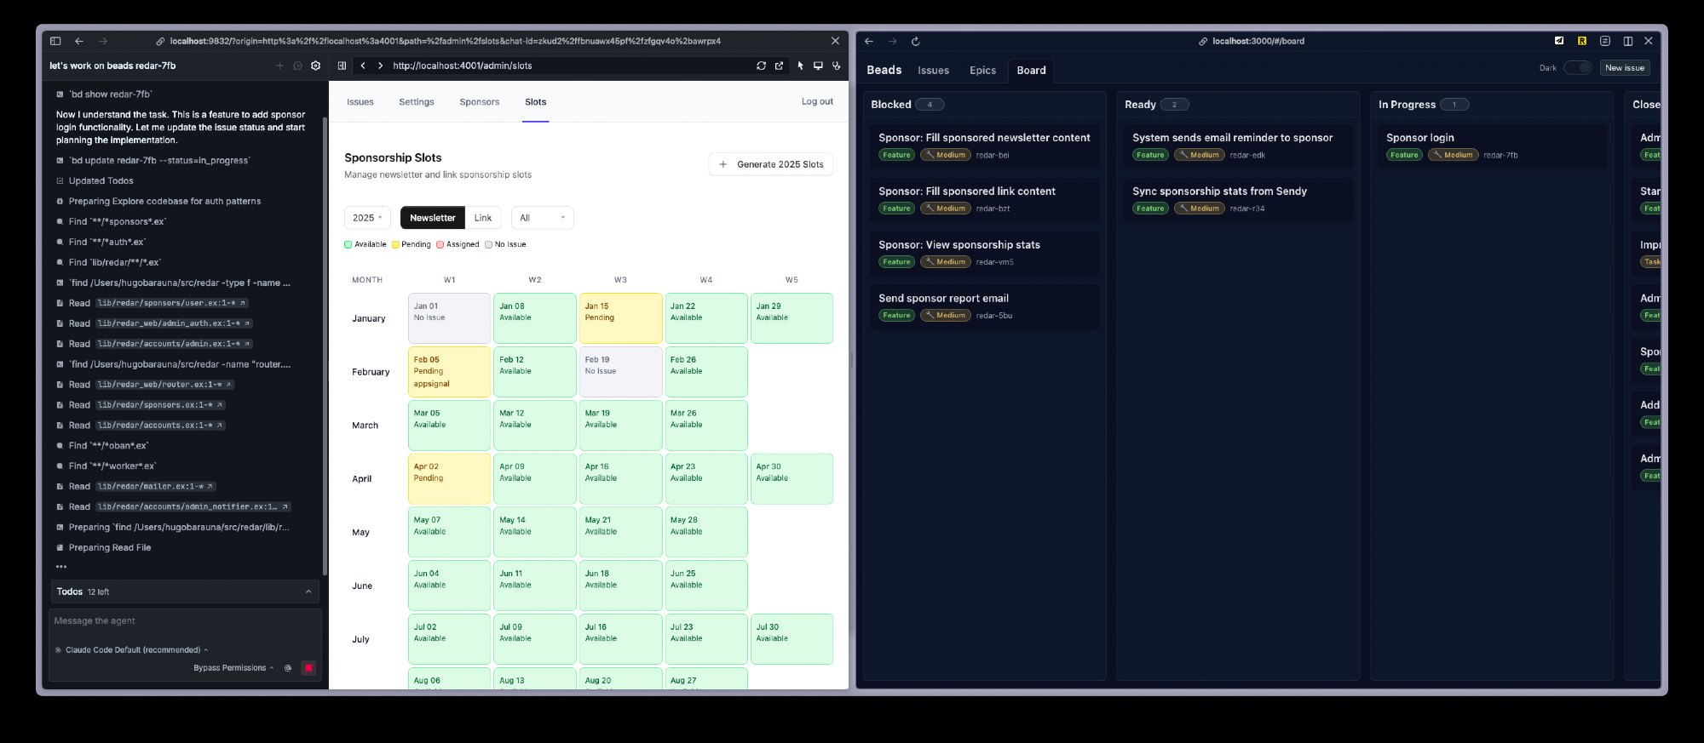The height and width of the screenshot is (743, 1704).
Task: Select the Link slot type
Action: (483, 218)
